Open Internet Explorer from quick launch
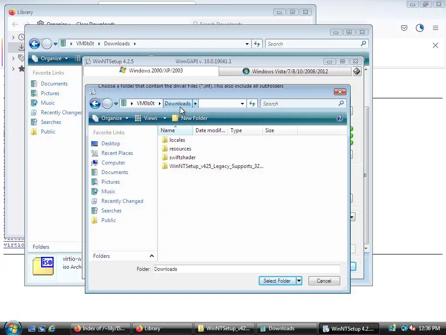Screen dimensions: 446x335 (52, 328)
